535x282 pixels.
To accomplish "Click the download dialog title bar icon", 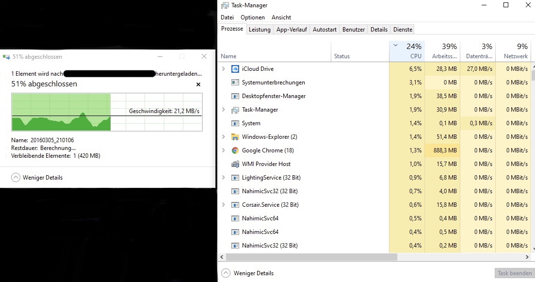I will (x=6, y=57).
